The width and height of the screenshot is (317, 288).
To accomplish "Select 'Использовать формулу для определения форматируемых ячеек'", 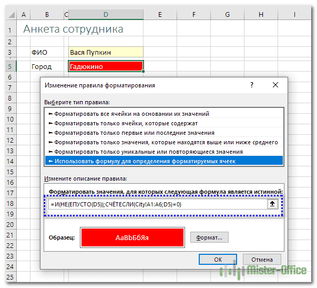I will point(164,161).
